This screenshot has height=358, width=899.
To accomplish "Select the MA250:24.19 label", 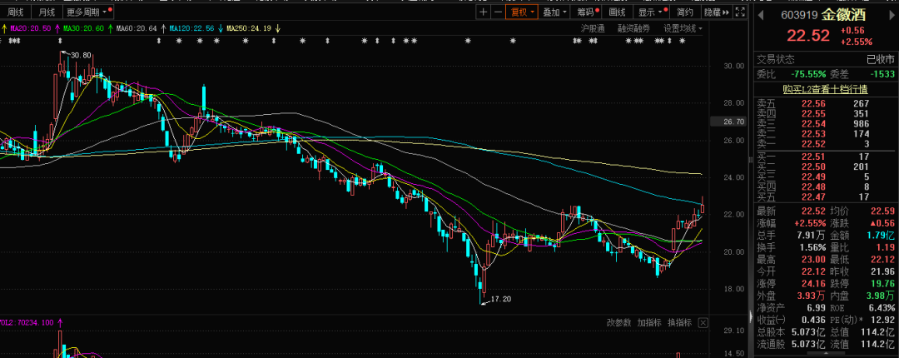I will pos(249,28).
